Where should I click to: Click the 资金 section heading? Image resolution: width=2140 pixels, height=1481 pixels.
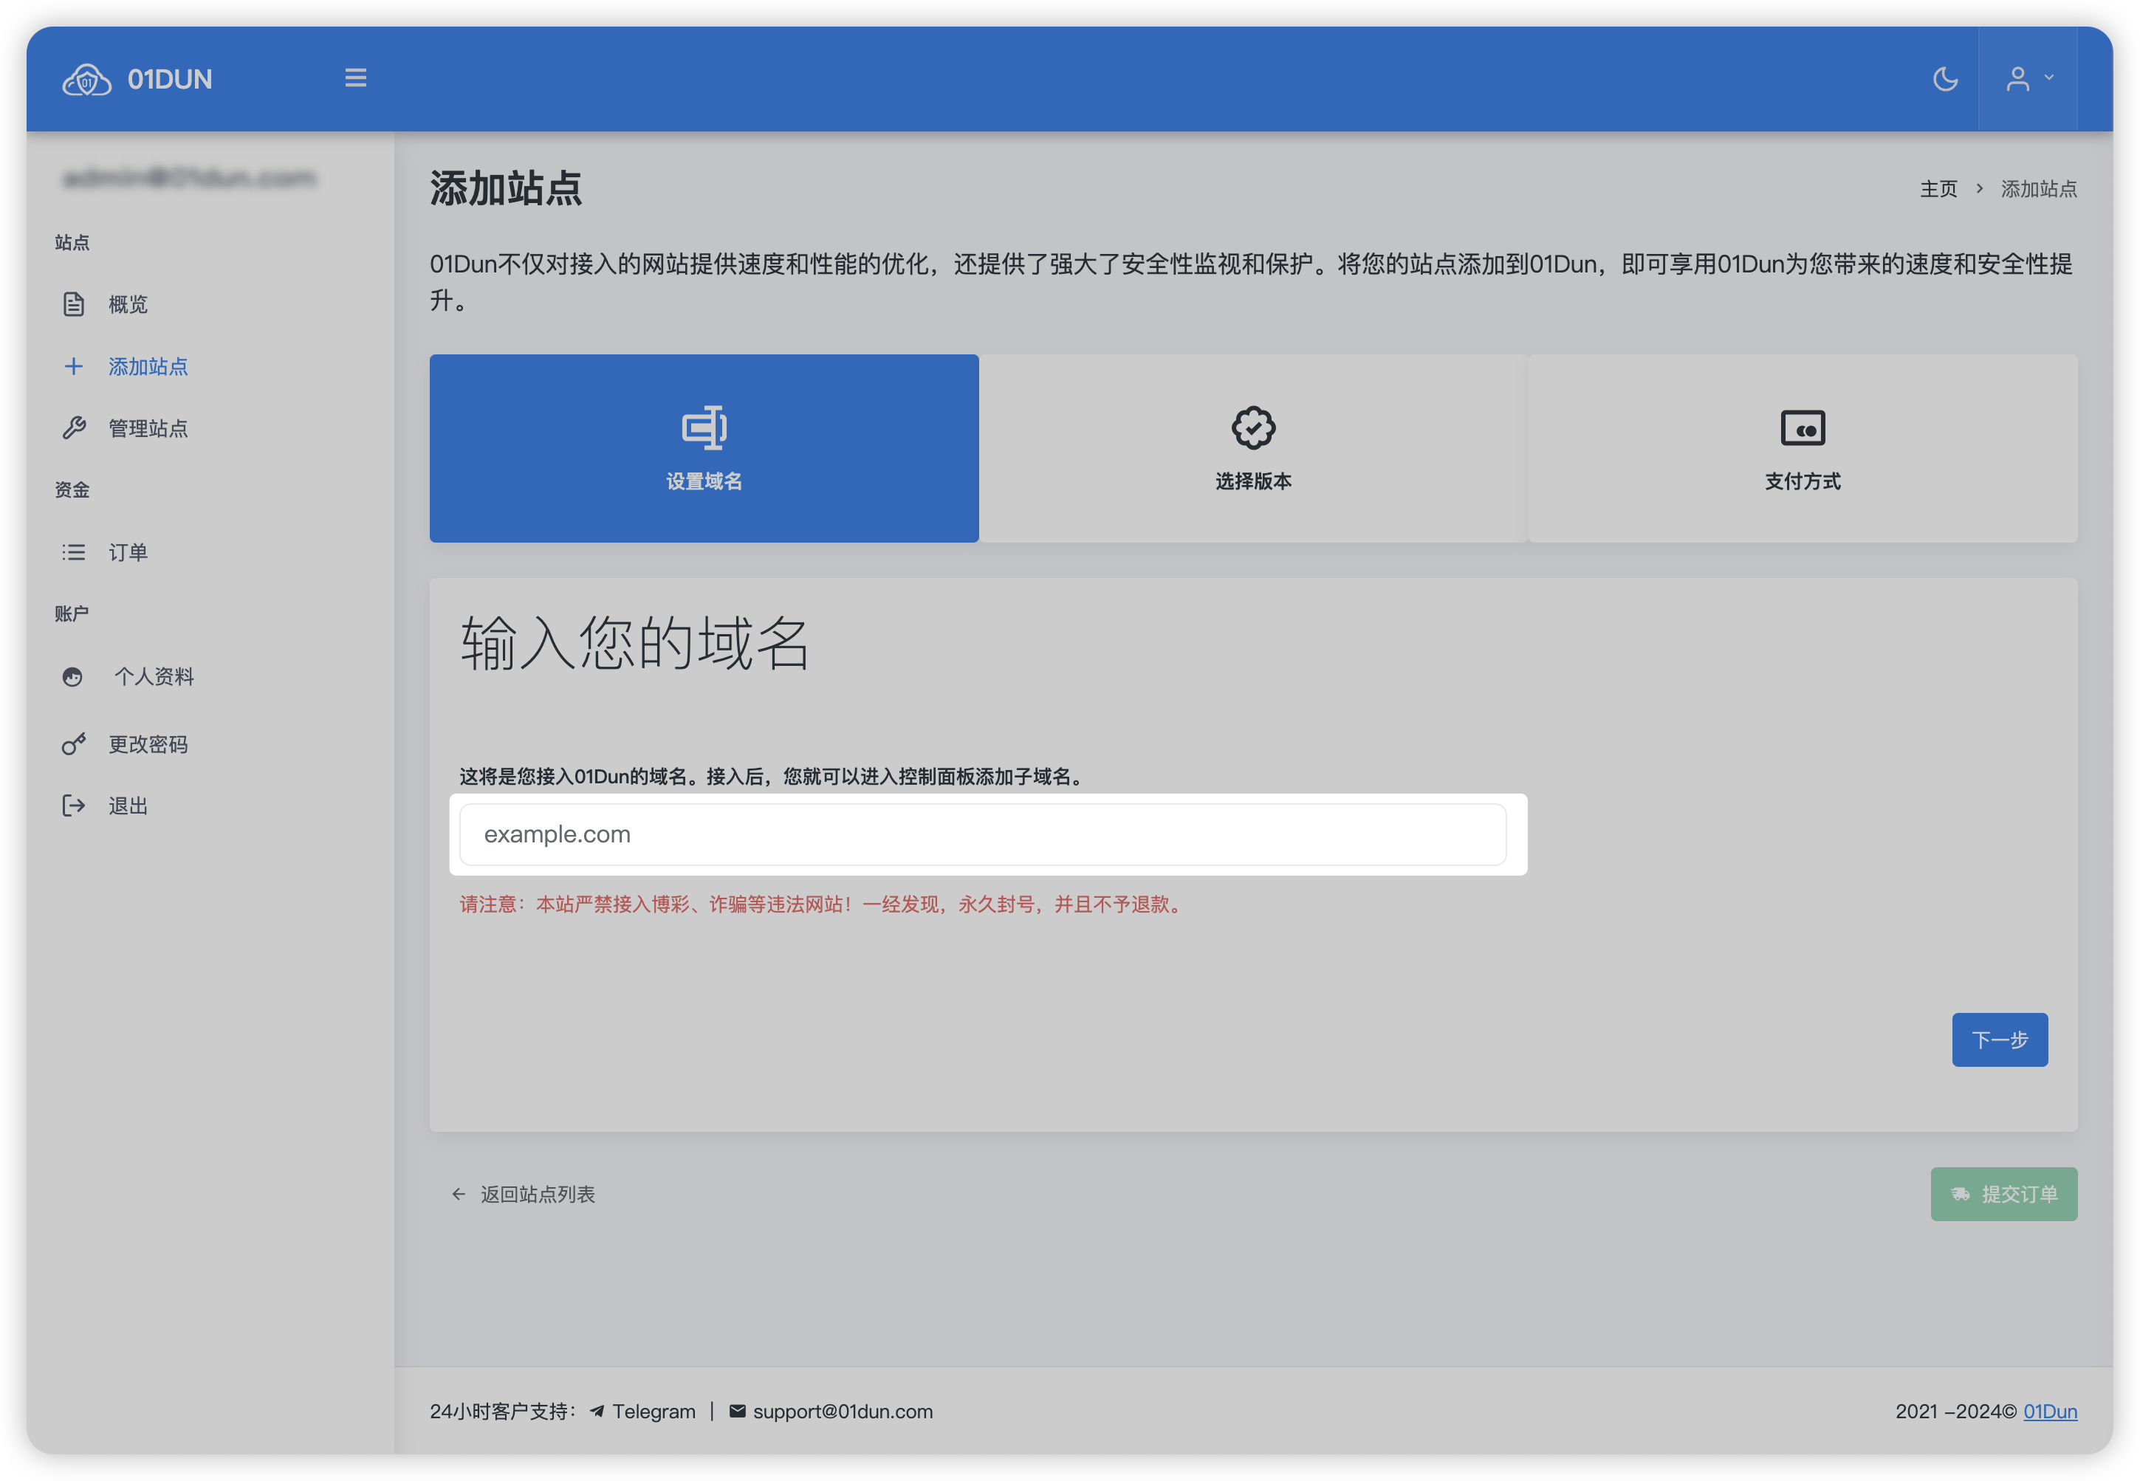72,490
